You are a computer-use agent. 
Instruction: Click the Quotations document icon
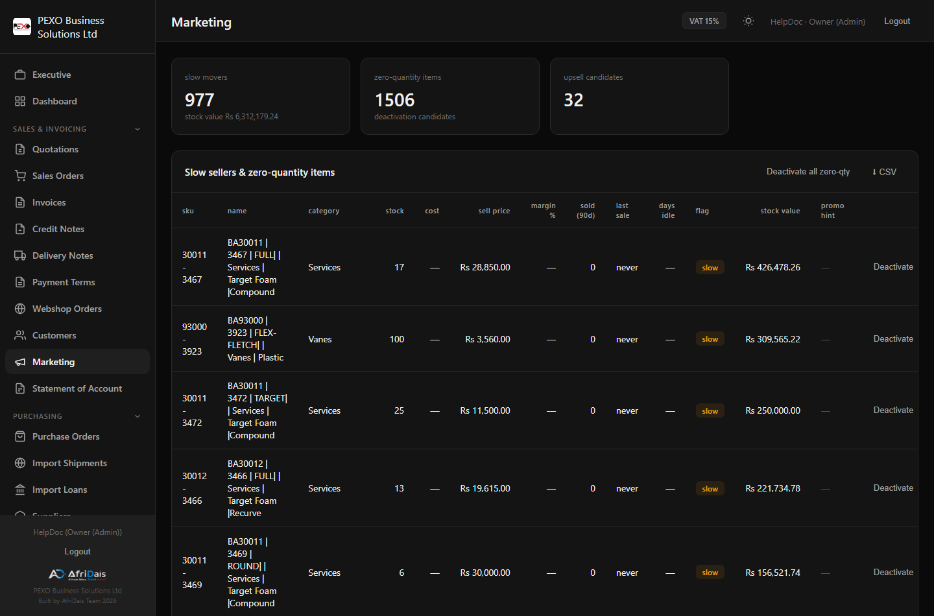click(x=20, y=149)
